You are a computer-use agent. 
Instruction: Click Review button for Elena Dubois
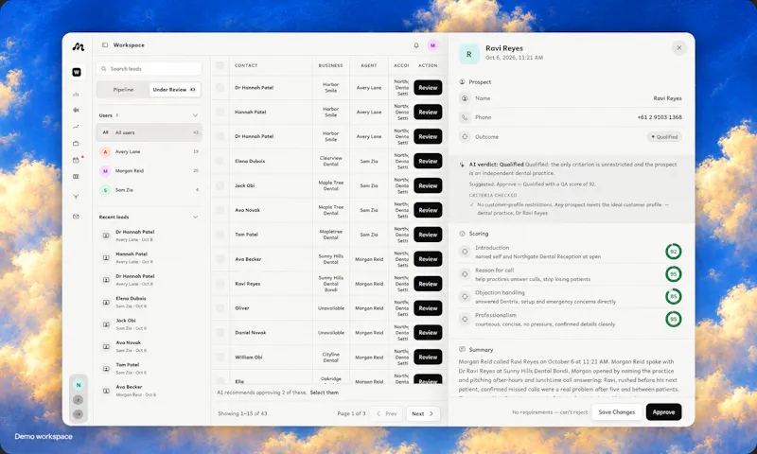(428, 161)
